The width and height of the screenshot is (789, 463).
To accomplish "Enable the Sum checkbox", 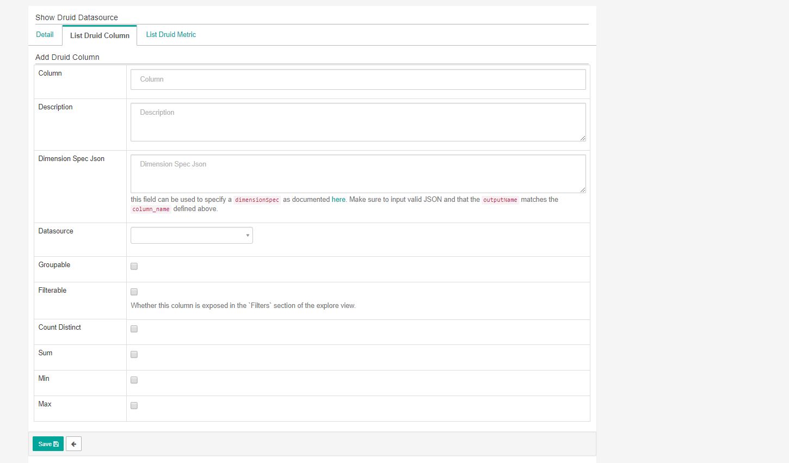I will coord(134,355).
